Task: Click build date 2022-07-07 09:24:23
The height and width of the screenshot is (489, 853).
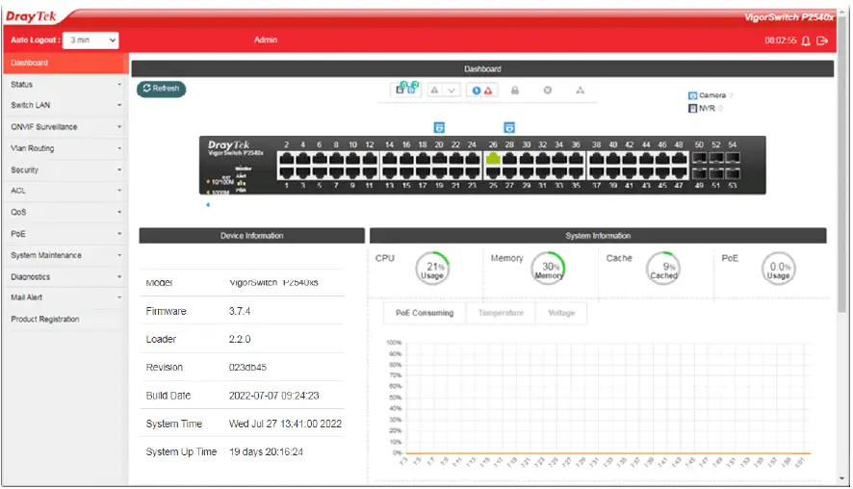Action: point(273,396)
